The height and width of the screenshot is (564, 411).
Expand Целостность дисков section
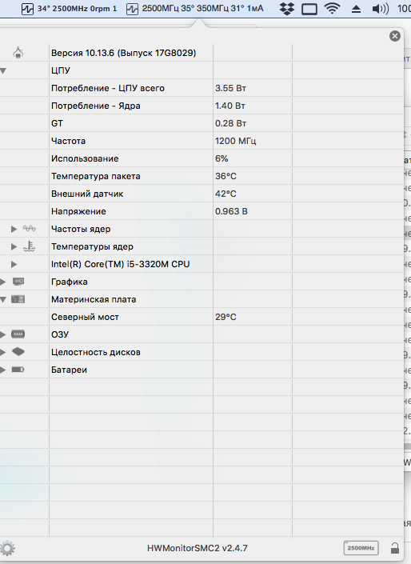pyautogui.click(x=3, y=353)
